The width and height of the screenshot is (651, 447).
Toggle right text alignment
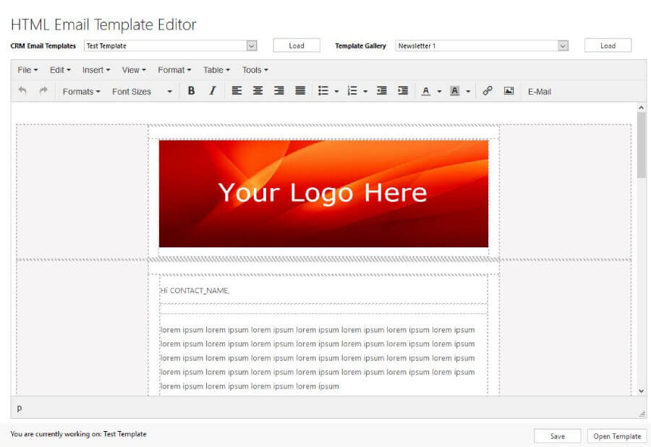click(x=279, y=90)
